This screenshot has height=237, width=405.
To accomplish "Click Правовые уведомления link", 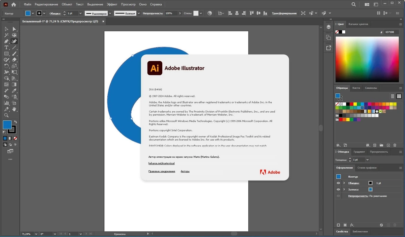I will point(162,171).
